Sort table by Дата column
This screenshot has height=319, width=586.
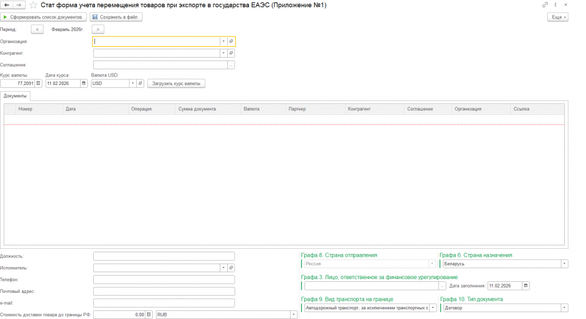tap(96, 109)
